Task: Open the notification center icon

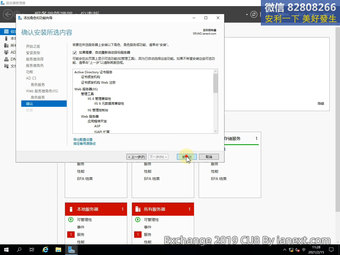Action: point(331,250)
